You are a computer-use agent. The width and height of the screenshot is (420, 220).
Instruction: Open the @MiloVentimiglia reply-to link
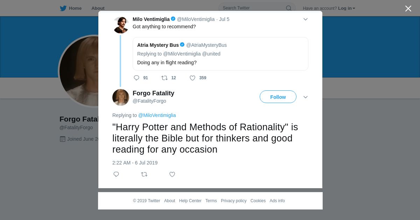pos(157,115)
